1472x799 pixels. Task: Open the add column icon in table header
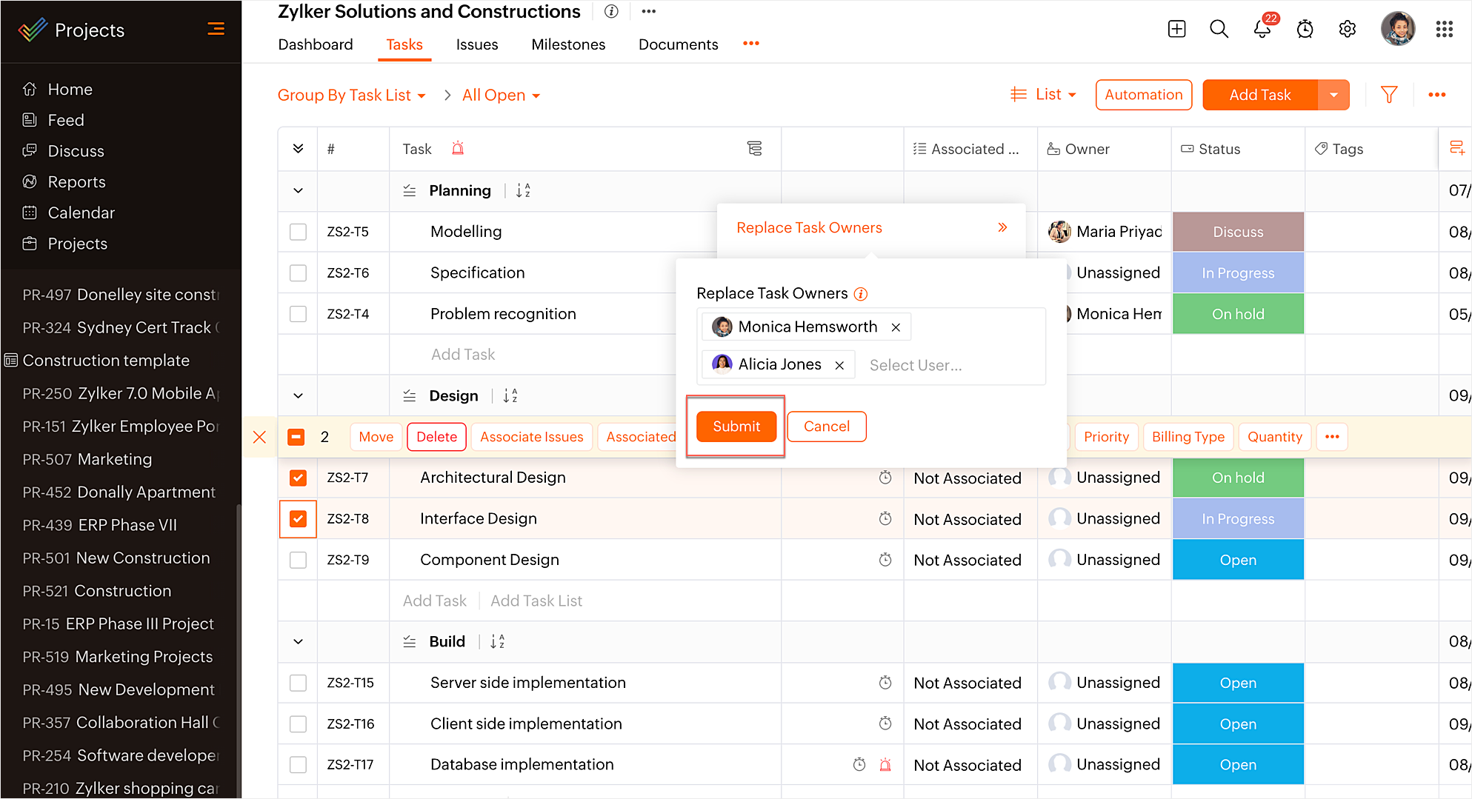click(x=1456, y=148)
